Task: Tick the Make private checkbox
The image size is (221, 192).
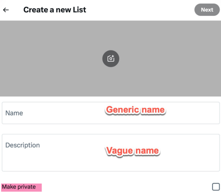Action: (216, 187)
